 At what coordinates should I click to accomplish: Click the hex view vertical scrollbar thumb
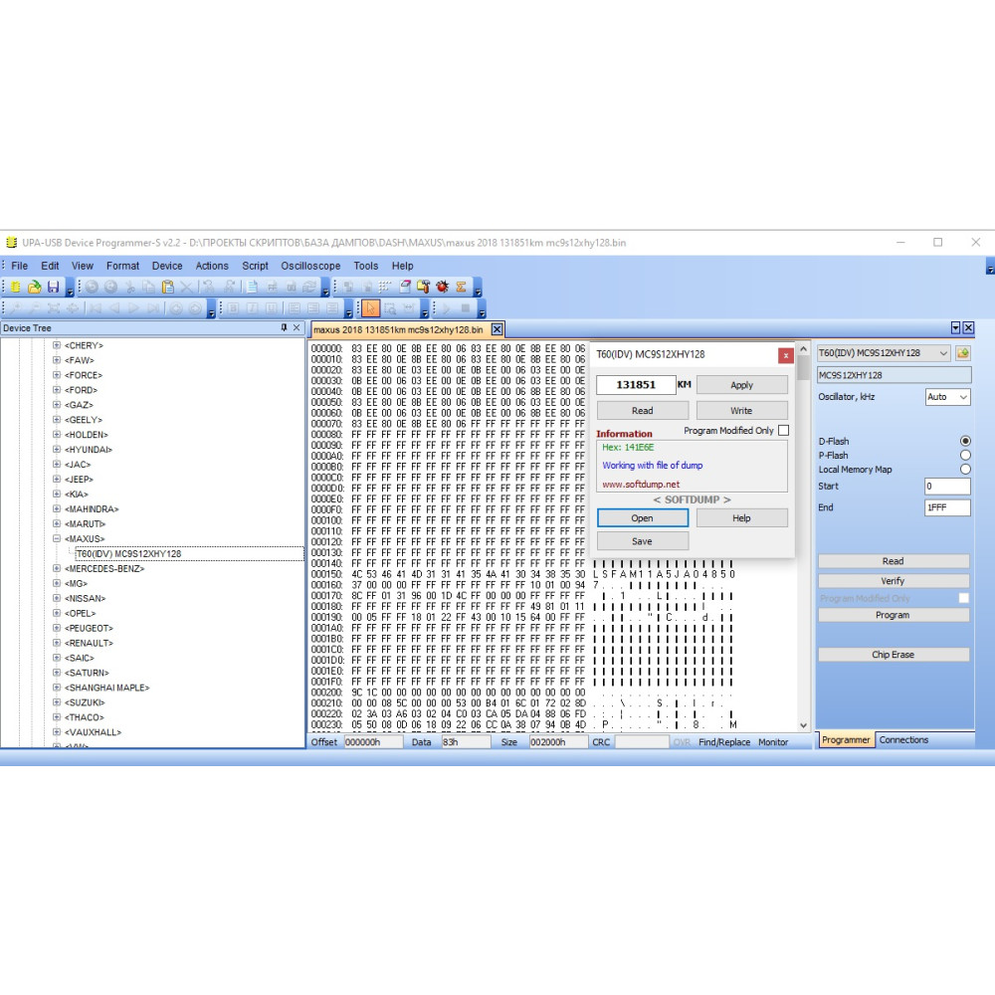click(x=803, y=368)
